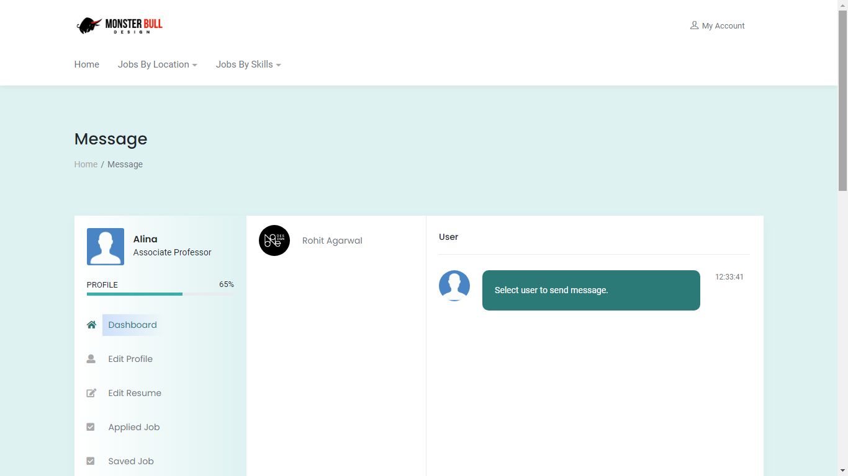The width and height of the screenshot is (848, 476).
Task: Open Edit Resume in the sidebar
Action: tap(135, 393)
